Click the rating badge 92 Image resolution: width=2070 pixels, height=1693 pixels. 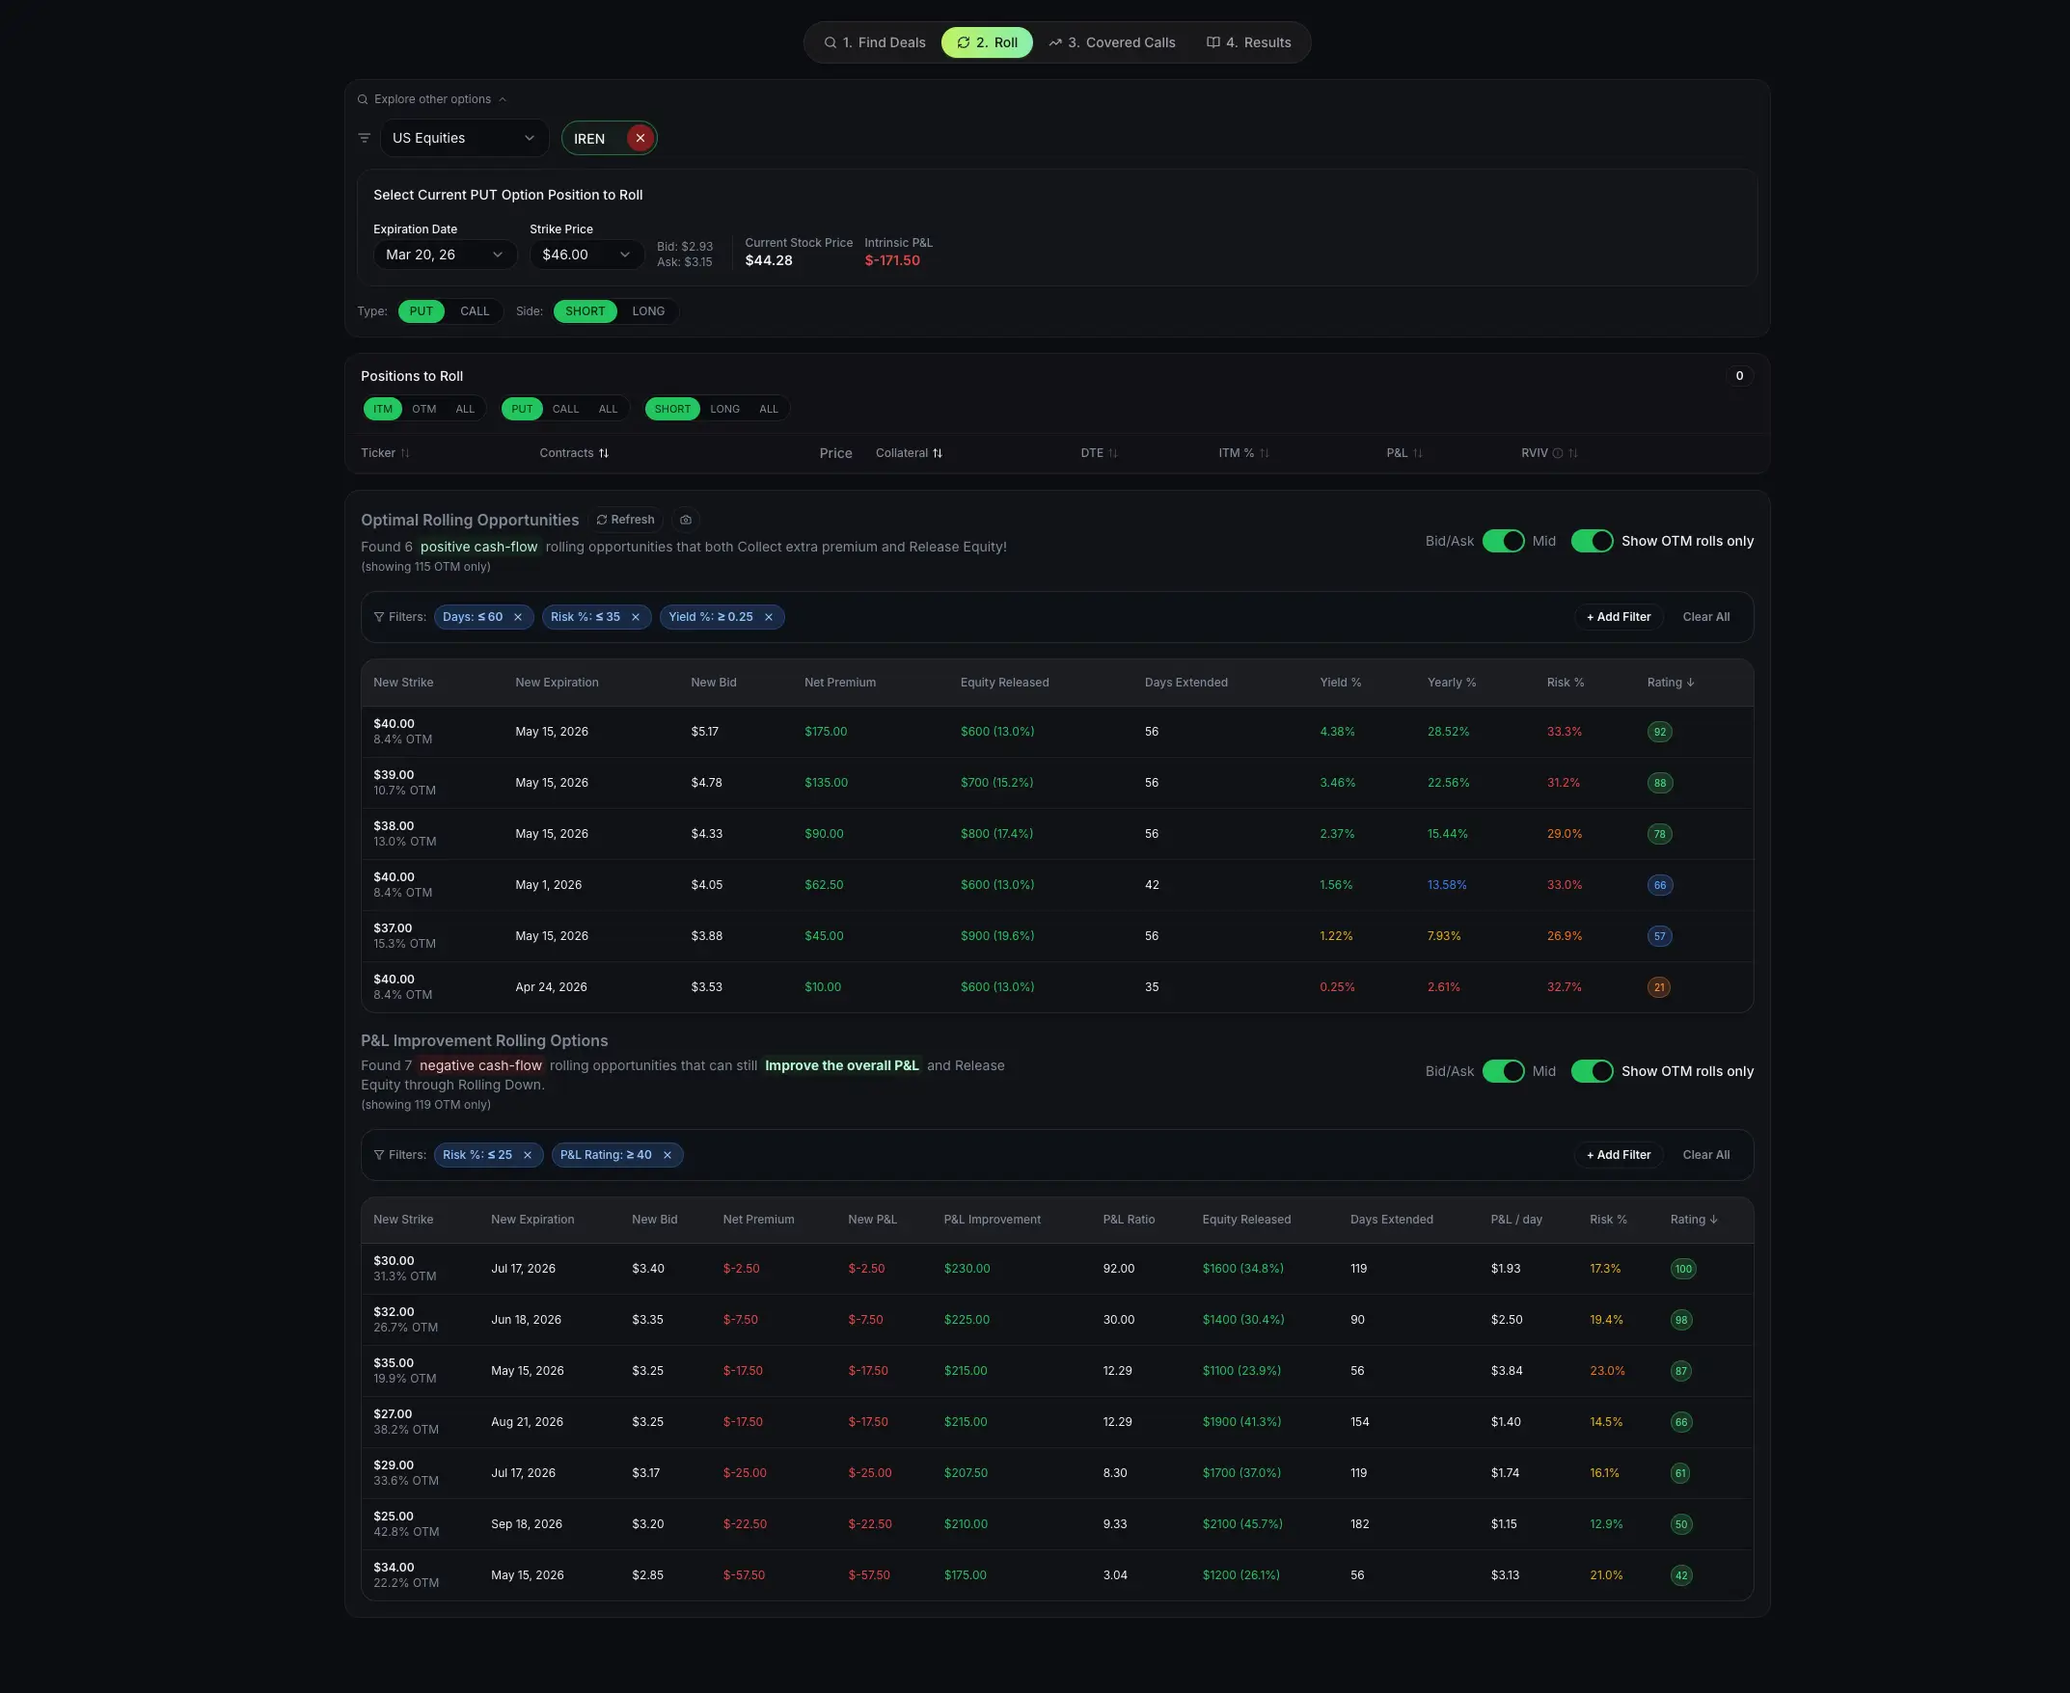click(1659, 733)
